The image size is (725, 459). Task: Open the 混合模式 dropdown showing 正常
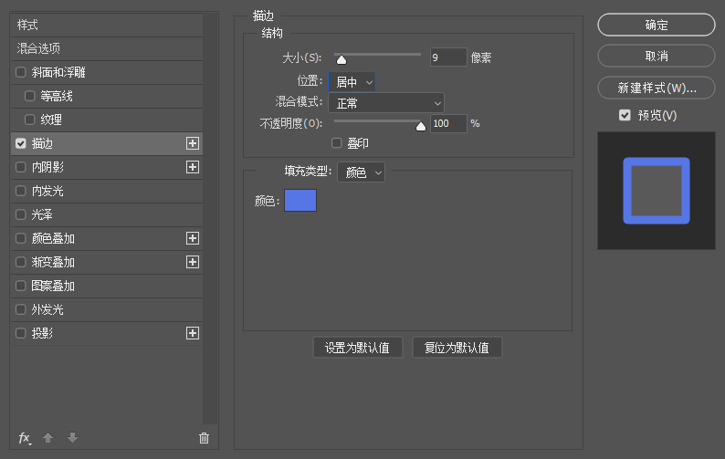click(386, 103)
